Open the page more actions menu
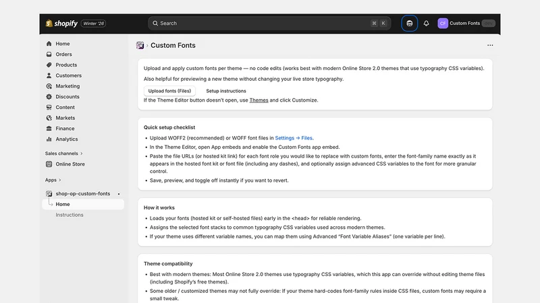 pyautogui.click(x=490, y=45)
